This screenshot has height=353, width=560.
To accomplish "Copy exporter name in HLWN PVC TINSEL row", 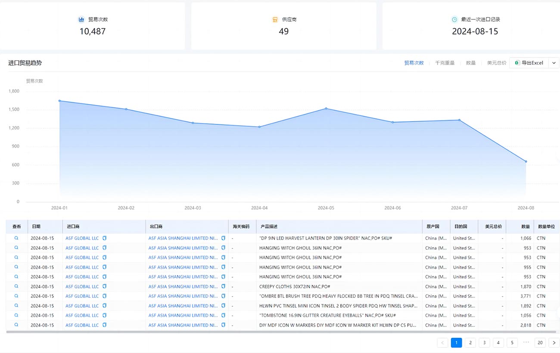I will (x=223, y=306).
